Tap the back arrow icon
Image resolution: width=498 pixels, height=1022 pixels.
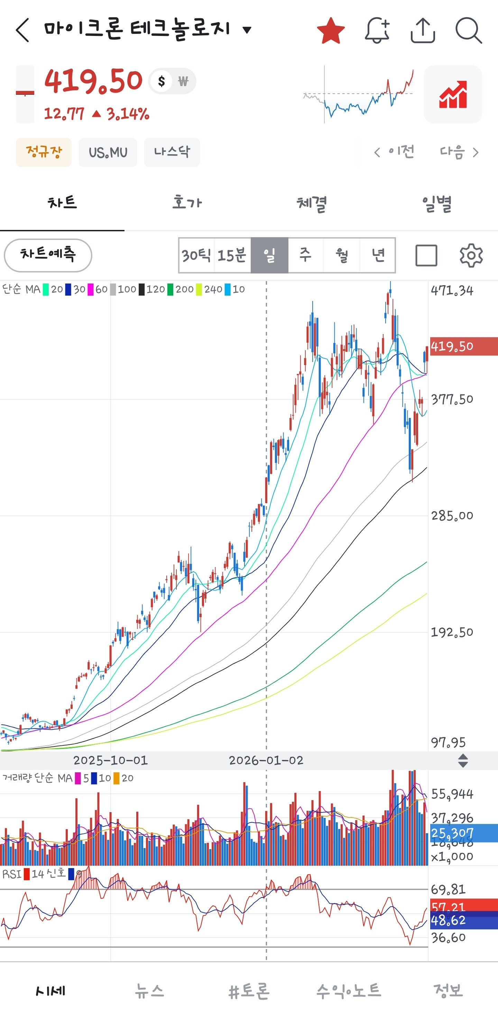point(22,30)
